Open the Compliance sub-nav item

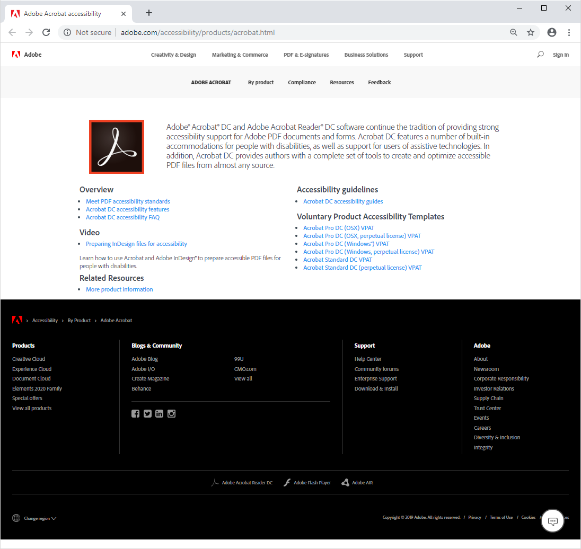click(x=302, y=82)
